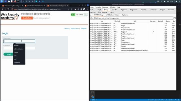Switch to Burp Repeater tab
The width and height of the screenshot is (181, 101).
(124, 10)
